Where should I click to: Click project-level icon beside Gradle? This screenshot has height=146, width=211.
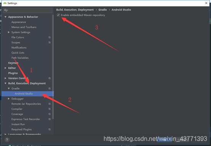tap(50, 88)
